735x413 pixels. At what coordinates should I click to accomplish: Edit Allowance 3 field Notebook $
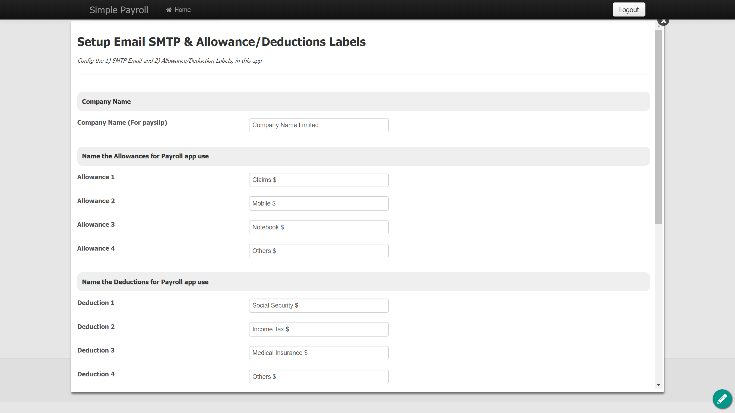tap(319, 227)
